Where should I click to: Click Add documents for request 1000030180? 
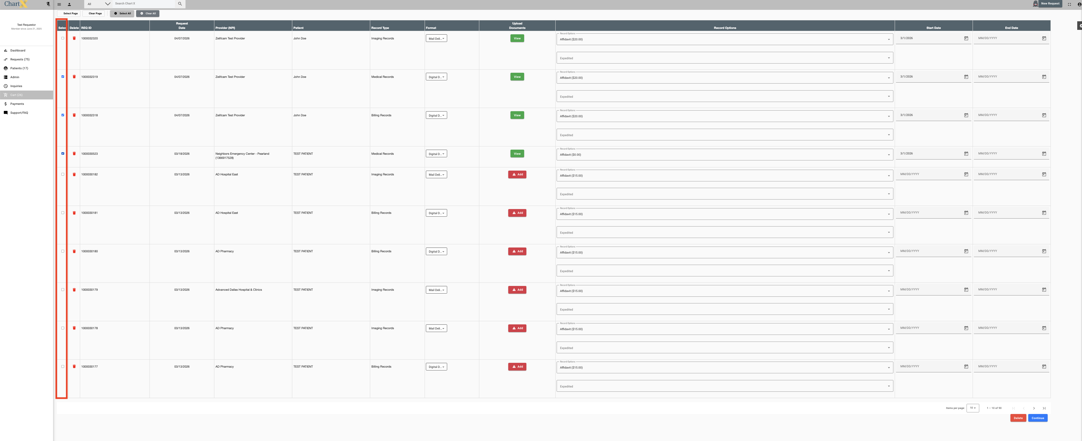(x=517, y=251)
